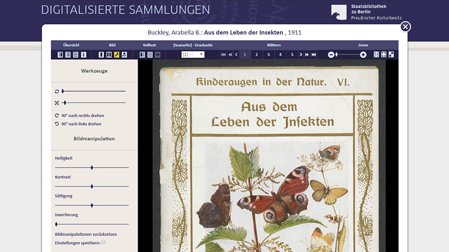Click the book title Aus dem Leben der Insekten
The height and width of the screenshot is (252, 449).
(x=243, y=32)
